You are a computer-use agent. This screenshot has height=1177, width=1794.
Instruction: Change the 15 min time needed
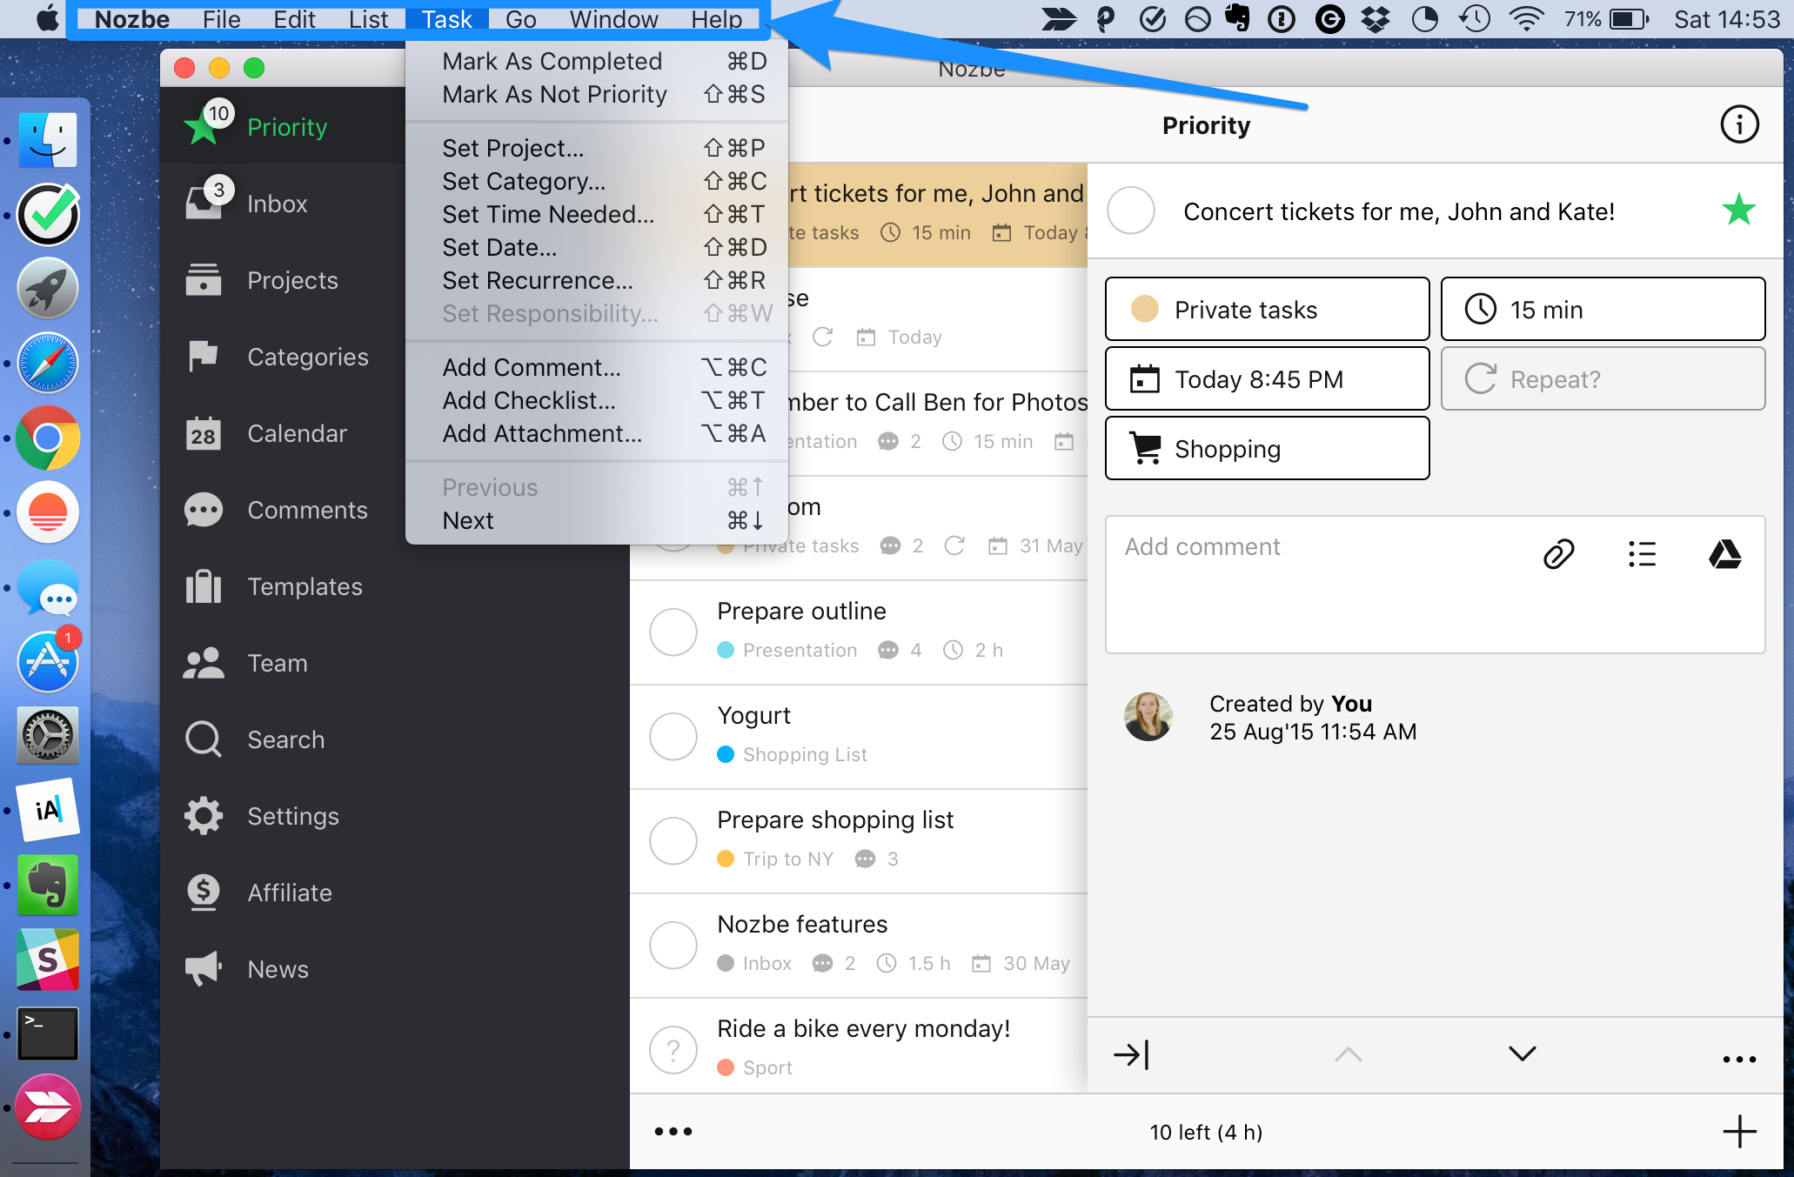point(1603,309)
